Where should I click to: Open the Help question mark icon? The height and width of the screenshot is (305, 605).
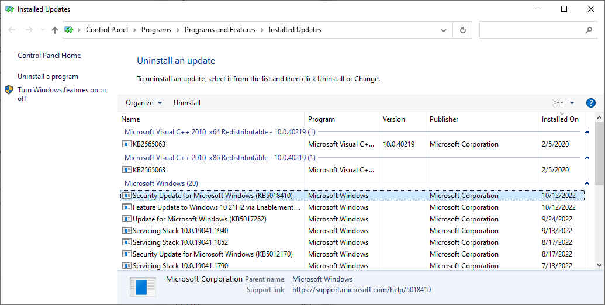590,103
